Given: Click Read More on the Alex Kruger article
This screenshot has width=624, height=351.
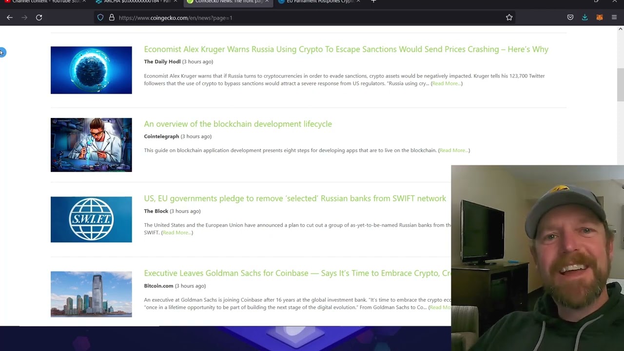Looking at the screenshot, I should pyautogui.click(x=446, y=83).
